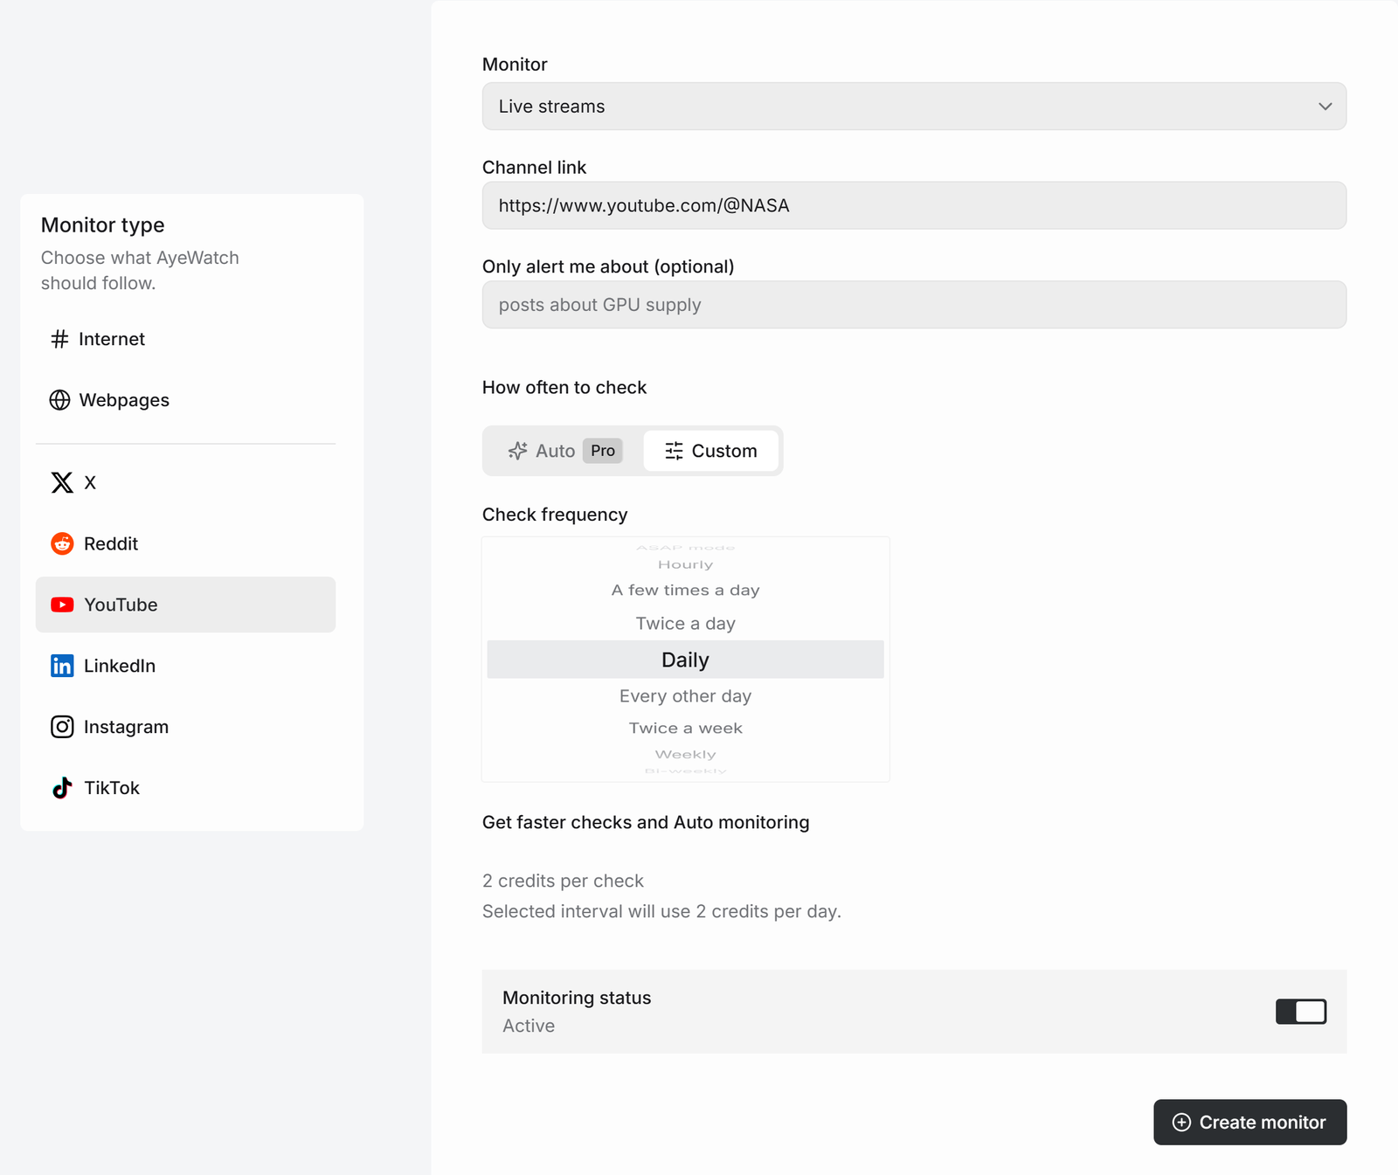Click the LinkedIn logo icon

[x=62, y=666]
